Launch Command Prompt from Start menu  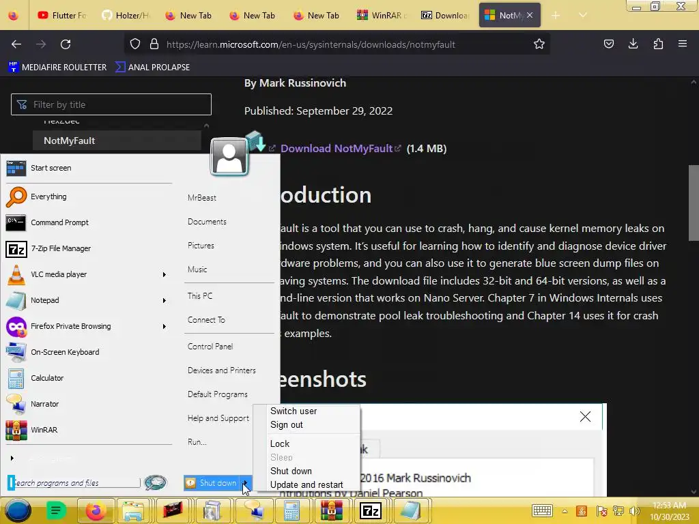click(x=89, y=222)
